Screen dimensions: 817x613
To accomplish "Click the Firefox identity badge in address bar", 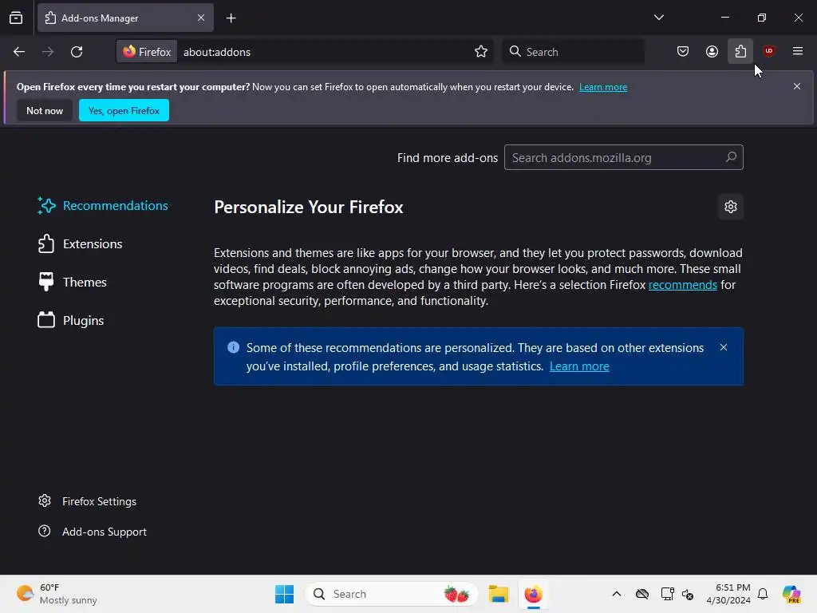I will pos(147,52).
